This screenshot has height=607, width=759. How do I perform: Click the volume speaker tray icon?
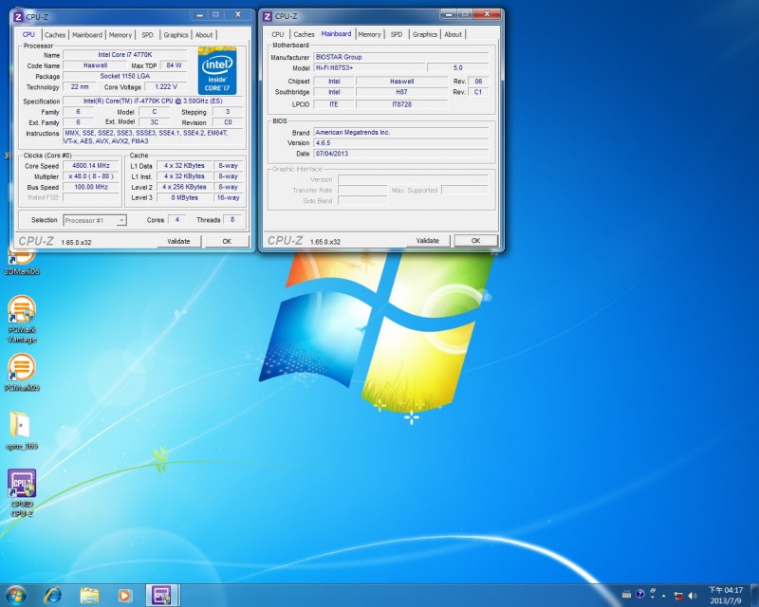click(693, 596)
